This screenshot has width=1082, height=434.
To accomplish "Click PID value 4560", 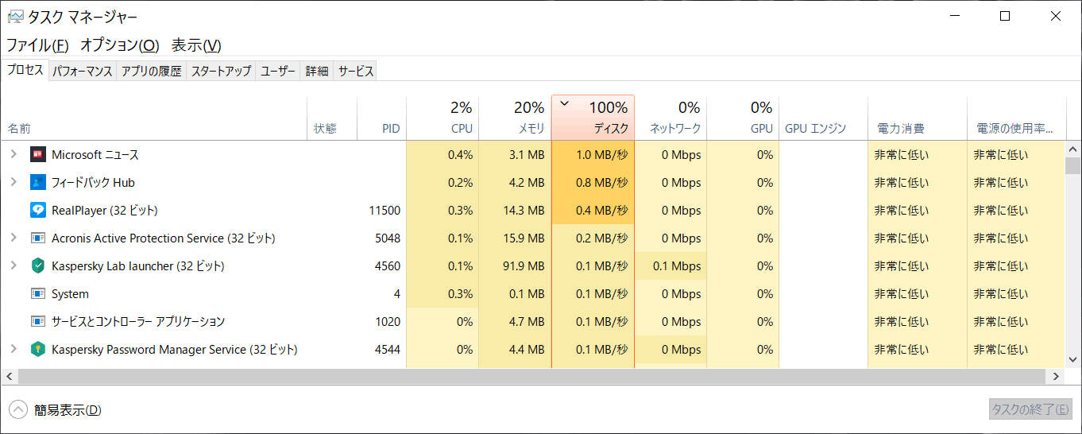I will [x=388, y=266].
